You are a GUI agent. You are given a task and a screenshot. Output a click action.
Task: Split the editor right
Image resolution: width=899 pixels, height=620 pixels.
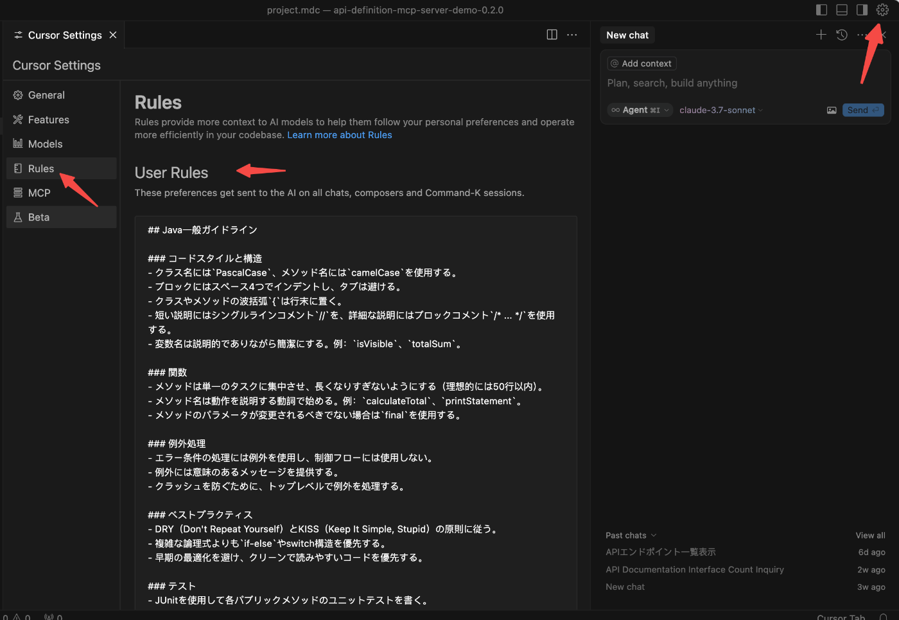point(552,35)
